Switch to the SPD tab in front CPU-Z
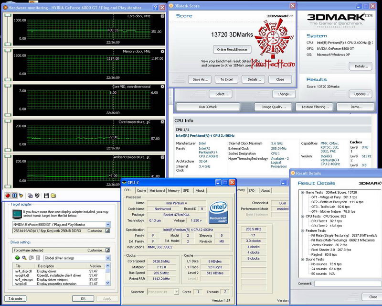The image size is (382, 306). 186,191
